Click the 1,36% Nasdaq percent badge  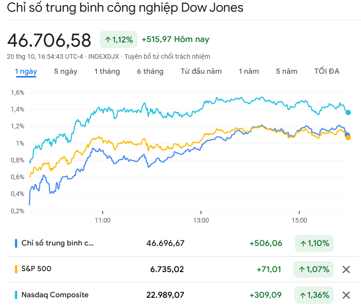[x=314, y=295]
